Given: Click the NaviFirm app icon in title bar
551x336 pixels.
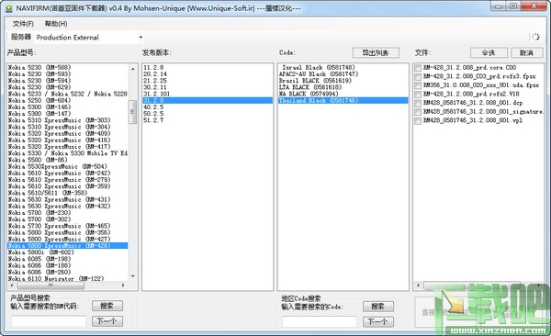Looking at the screenshot, I should [x=8, y=7].
